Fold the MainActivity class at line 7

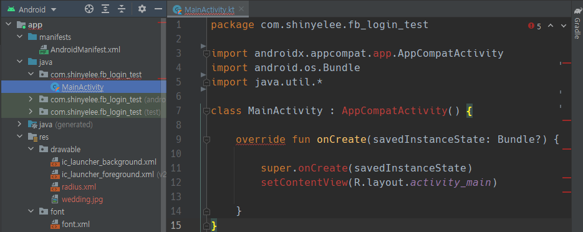[206, 111]
